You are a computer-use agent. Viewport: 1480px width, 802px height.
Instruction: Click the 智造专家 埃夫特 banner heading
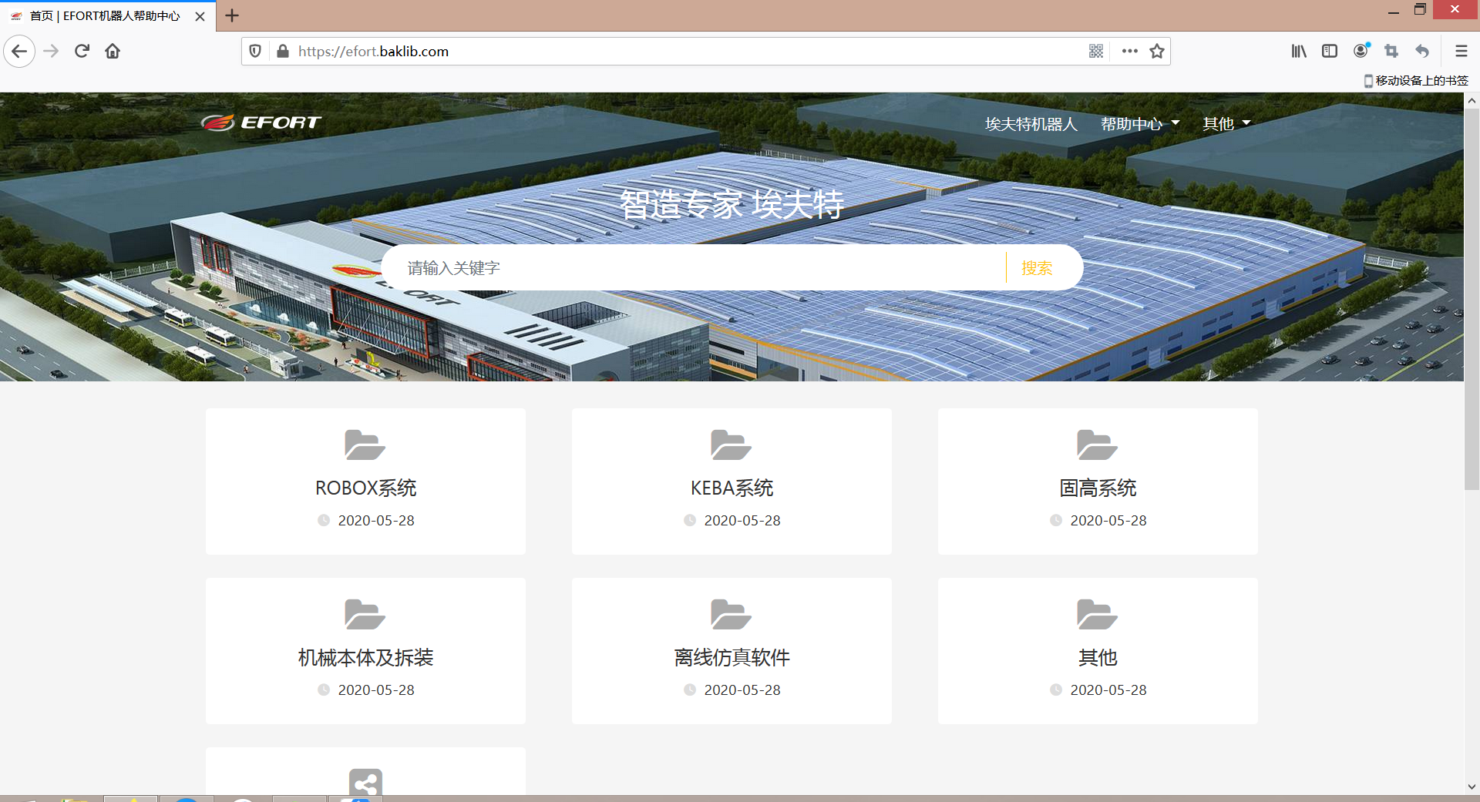click(x=732, y=204)
